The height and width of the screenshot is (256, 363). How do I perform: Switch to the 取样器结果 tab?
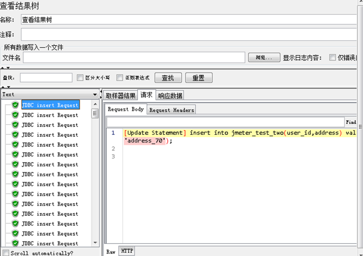click(x=121, y=95)
